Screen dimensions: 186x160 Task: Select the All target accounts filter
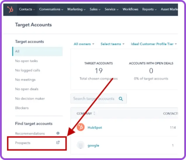(x=37, y=51)
